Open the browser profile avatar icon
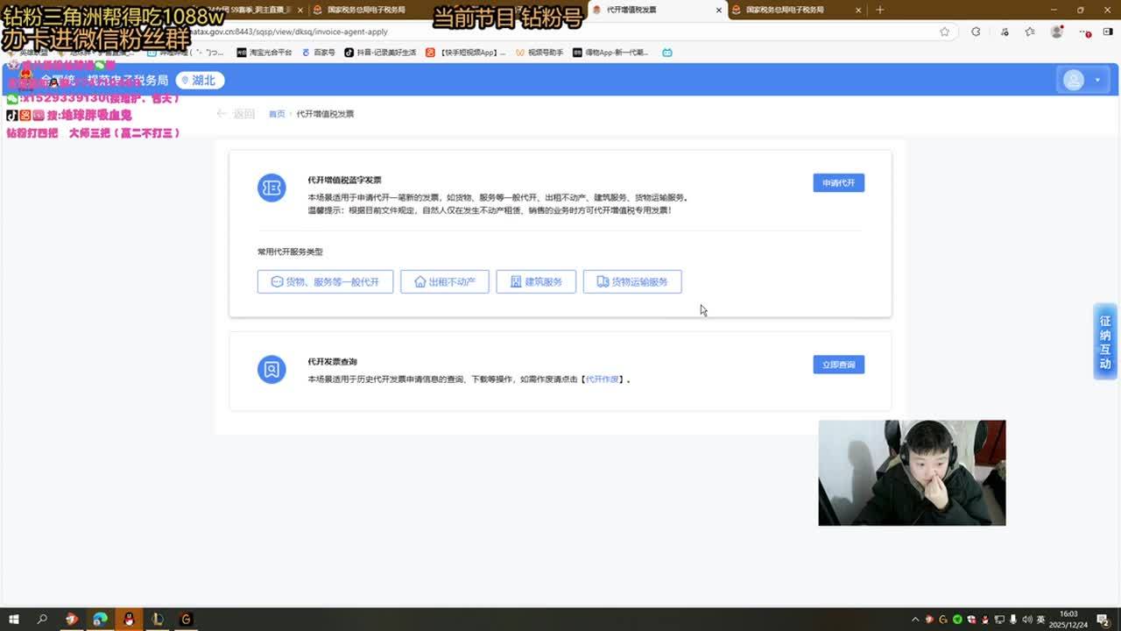This screenshot has width=1121, height=631. click(x=1057, y=32)
